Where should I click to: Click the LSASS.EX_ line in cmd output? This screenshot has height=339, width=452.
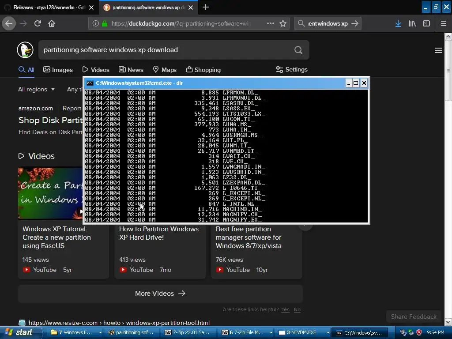pos(170,109)
